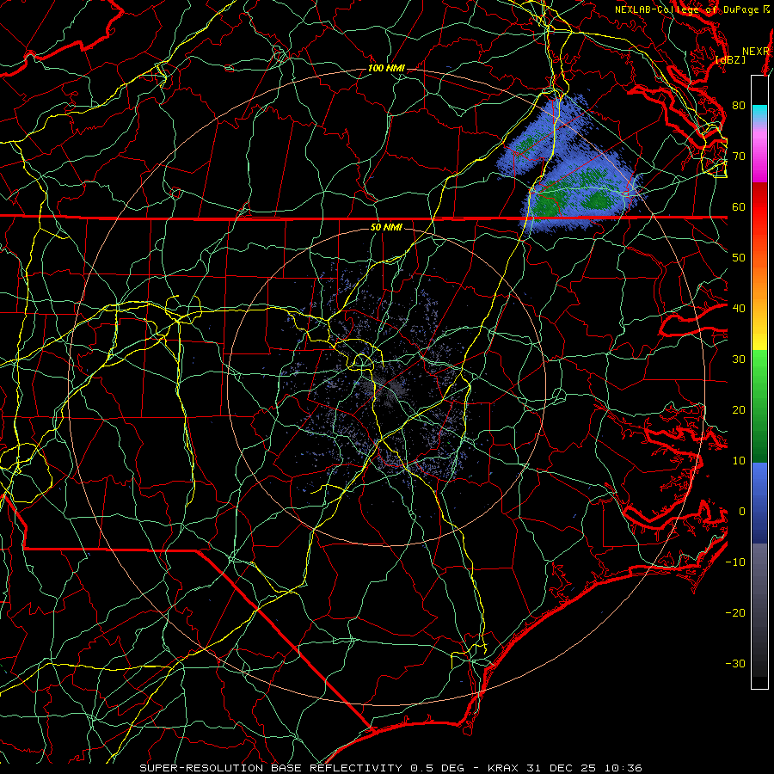Click the -30 value on dBZ scale
Screen dimensions: 774x774
(x=735, y=664)
